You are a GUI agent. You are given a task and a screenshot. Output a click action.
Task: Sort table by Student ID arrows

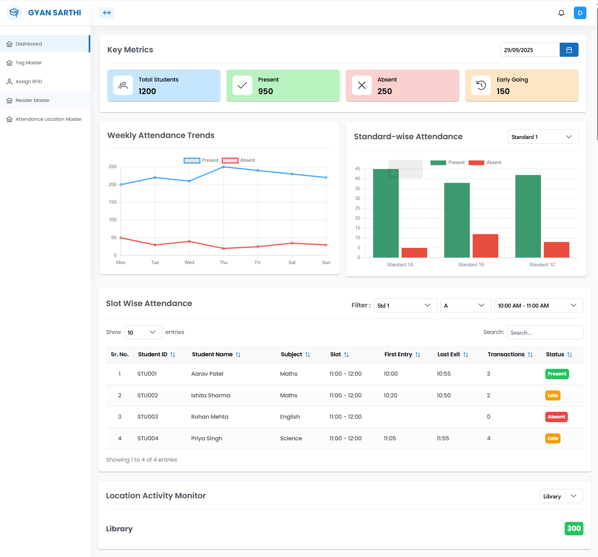click(173, 354)
